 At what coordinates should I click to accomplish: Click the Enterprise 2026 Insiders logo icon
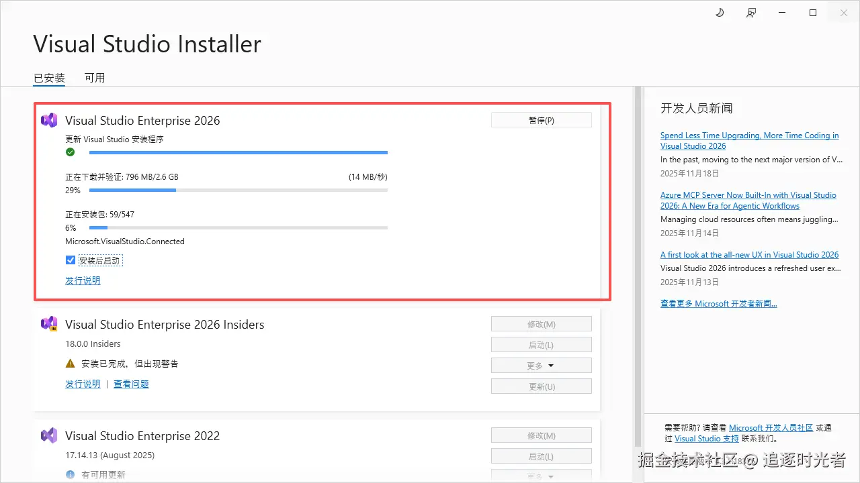pyautogui.click(x=49, y=324)
